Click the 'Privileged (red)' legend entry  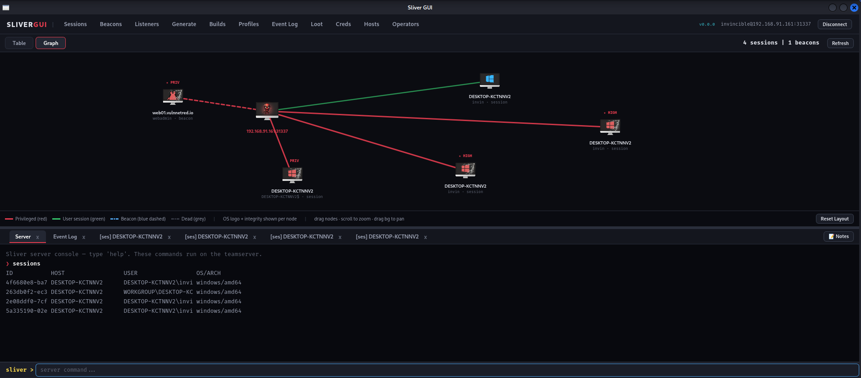coord(26,219)
